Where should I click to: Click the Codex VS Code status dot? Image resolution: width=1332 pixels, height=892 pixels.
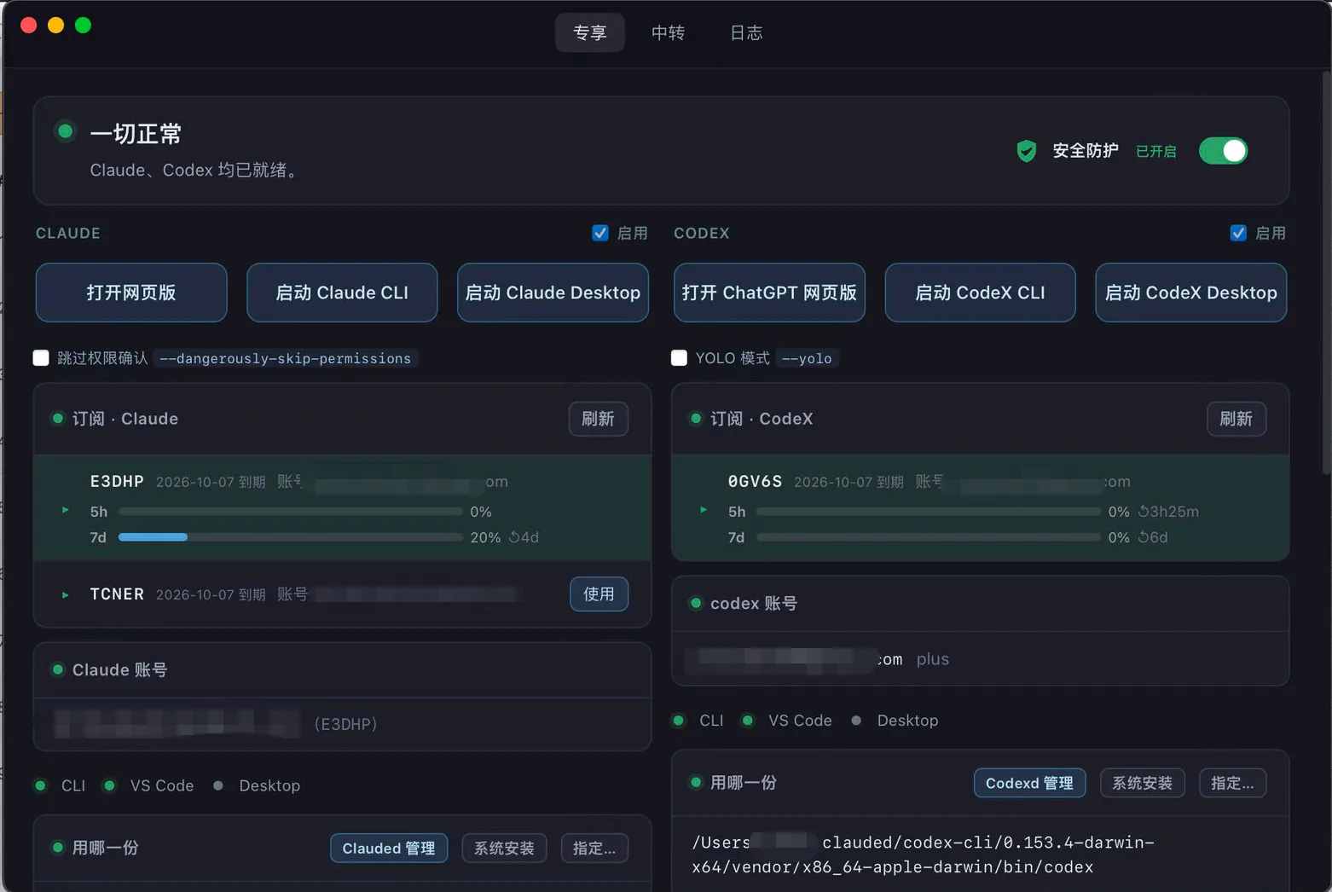[748, 721]
